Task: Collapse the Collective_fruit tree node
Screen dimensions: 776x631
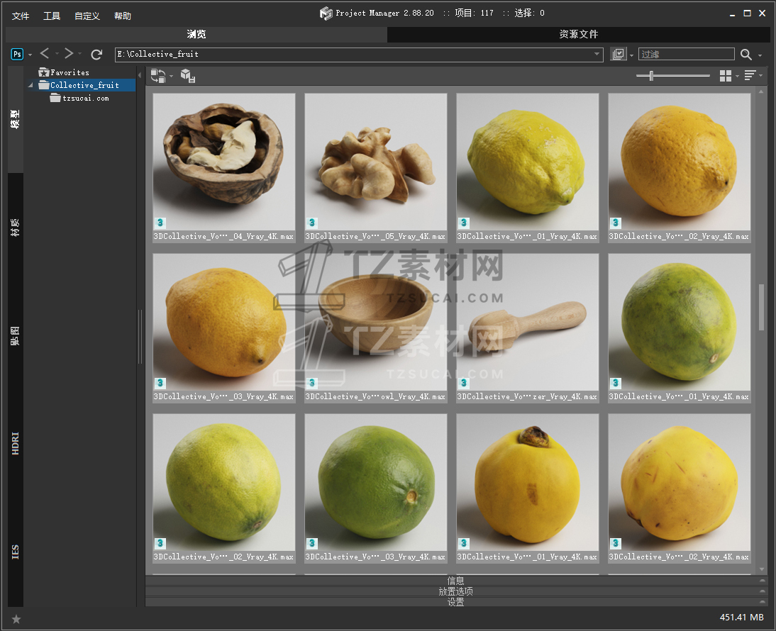Action: tap(31, 86)
